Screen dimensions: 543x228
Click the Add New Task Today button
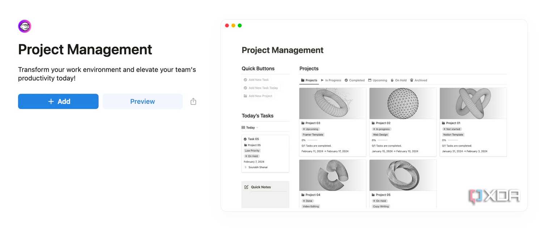pyautogui.click(x=261, y=88)
